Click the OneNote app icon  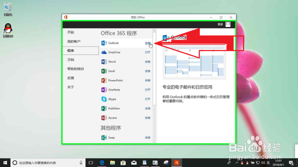click(104, 90)
